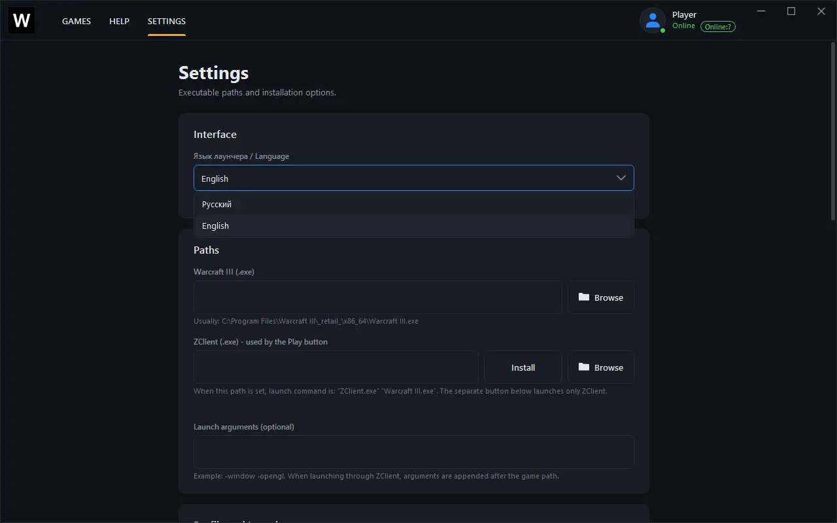Click the 'ZClient (.exe) - used by the Play button' label
The width and height of the screenshot is (837, 523).
click(x=261, y=342)
